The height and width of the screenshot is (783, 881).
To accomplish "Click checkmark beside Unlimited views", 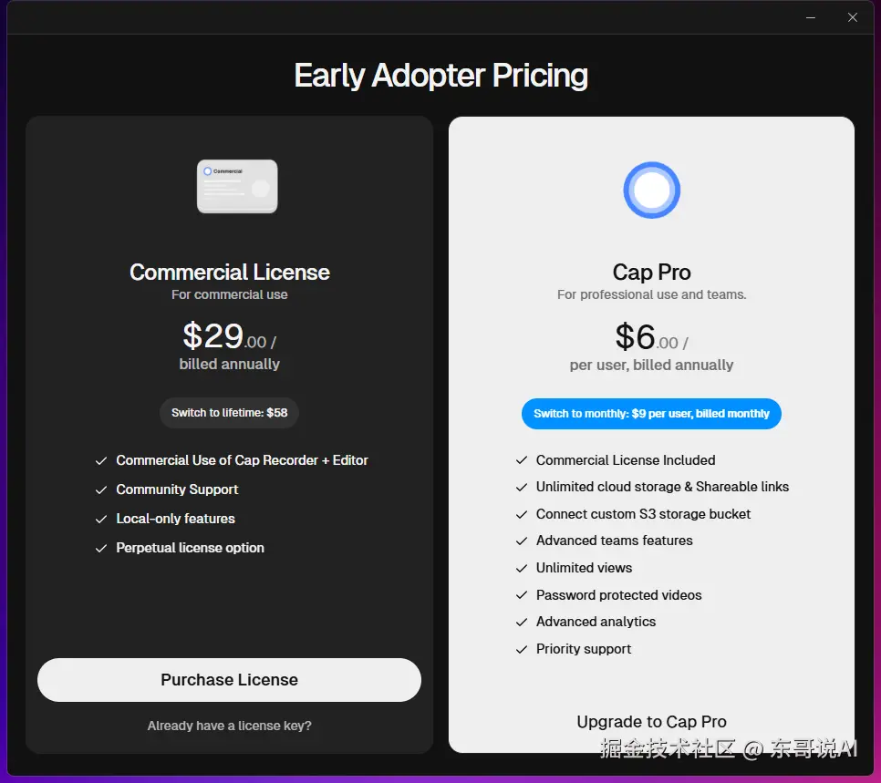I will [522, 568].
